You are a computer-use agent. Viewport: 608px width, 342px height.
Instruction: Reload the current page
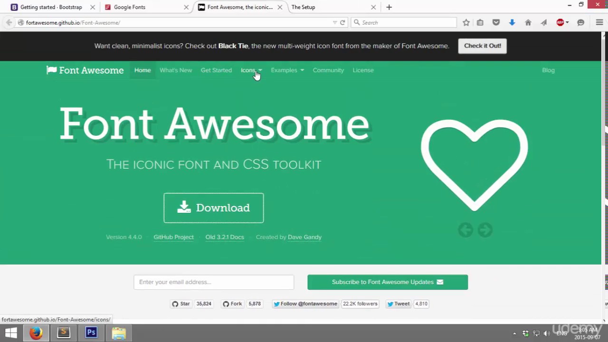click(342, 22)
